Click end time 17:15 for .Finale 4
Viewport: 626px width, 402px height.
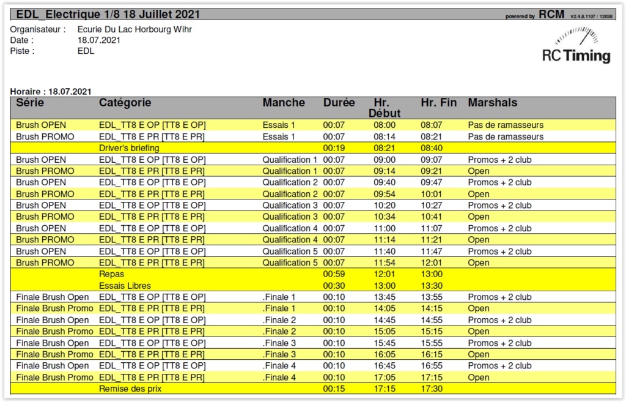(x=431, y=378)
